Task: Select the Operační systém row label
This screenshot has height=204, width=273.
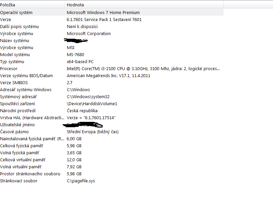Action: click(x=16, y=13)
